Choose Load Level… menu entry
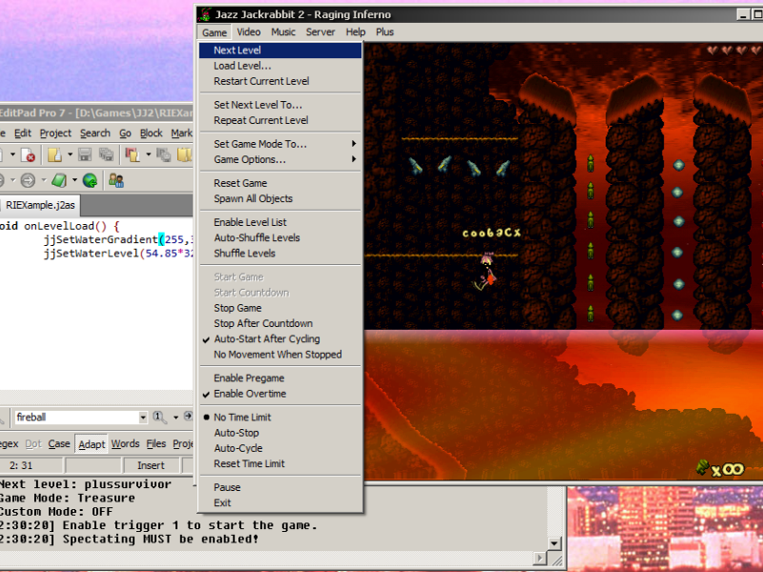 click(x=279, y=66)
